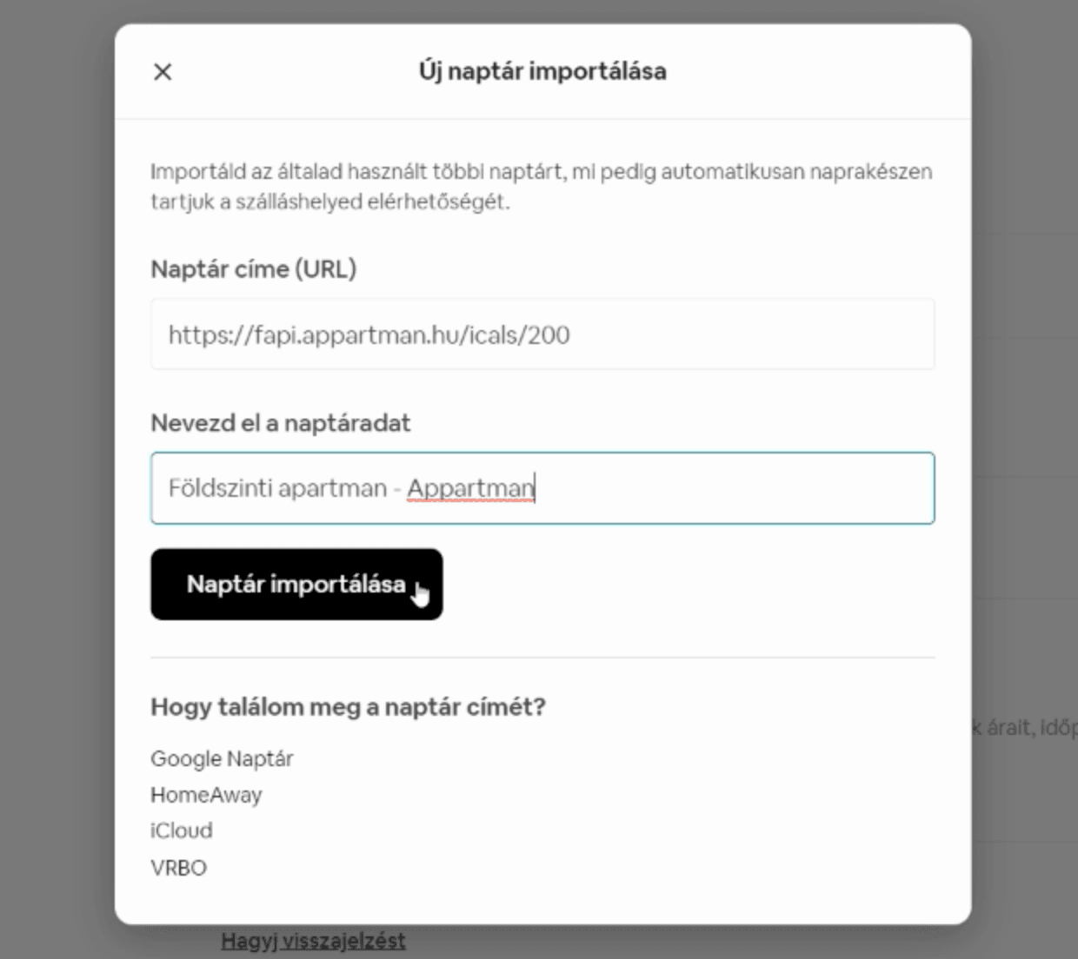Open the Google Naptár help link

click(x=222, y=758)
